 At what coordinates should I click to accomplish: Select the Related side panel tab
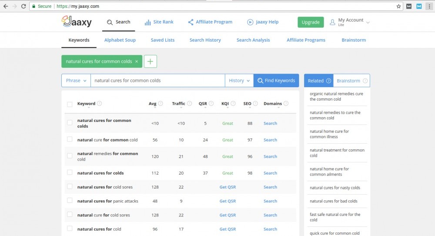[319, 81]
